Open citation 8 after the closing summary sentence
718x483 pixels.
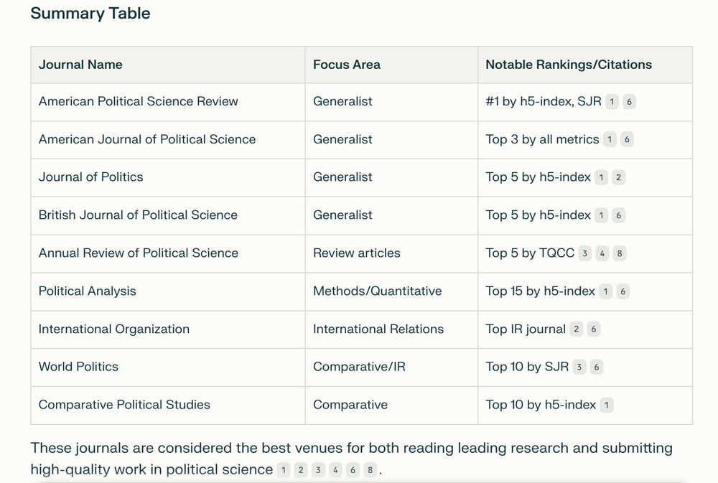[x=369, y=471]
